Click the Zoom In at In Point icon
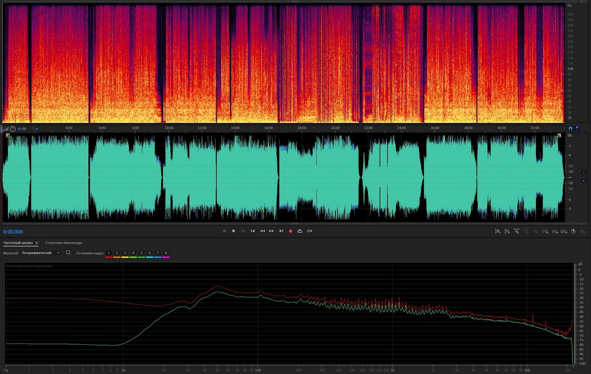Image resolution: width=591 pixels, height=374 pixels. pyautogui.click(x=546, y=231)
